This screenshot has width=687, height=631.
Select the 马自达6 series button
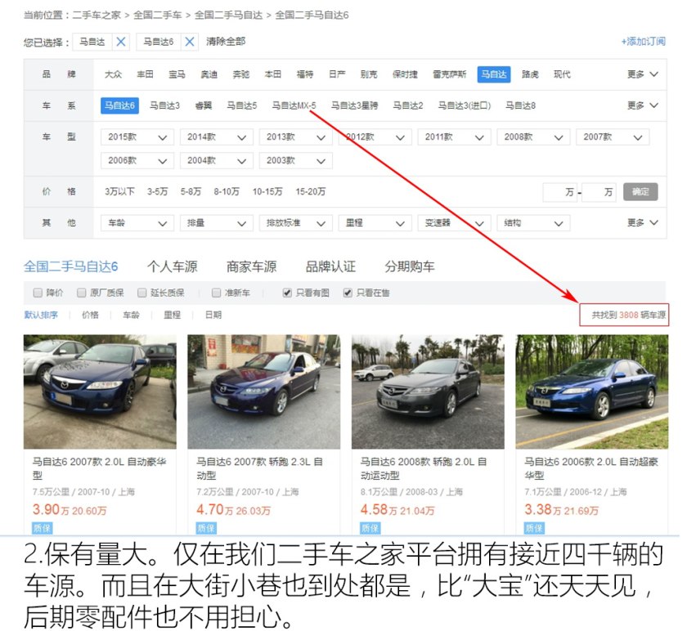(x=119, y=105)
